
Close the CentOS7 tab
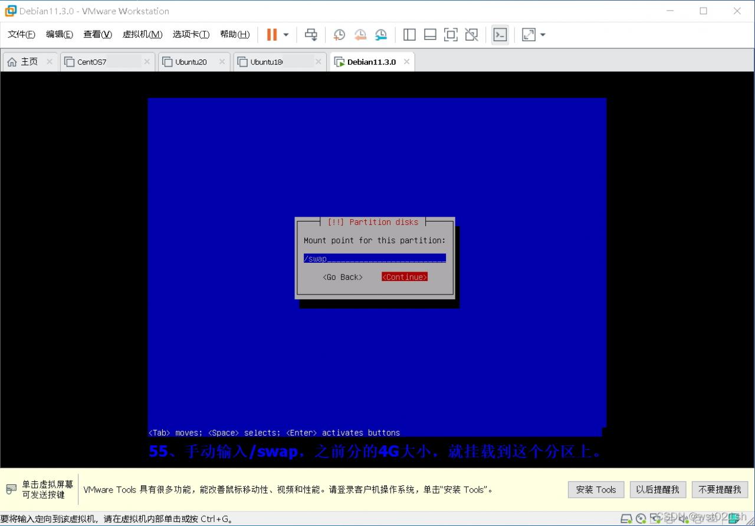tap(147, 62)
